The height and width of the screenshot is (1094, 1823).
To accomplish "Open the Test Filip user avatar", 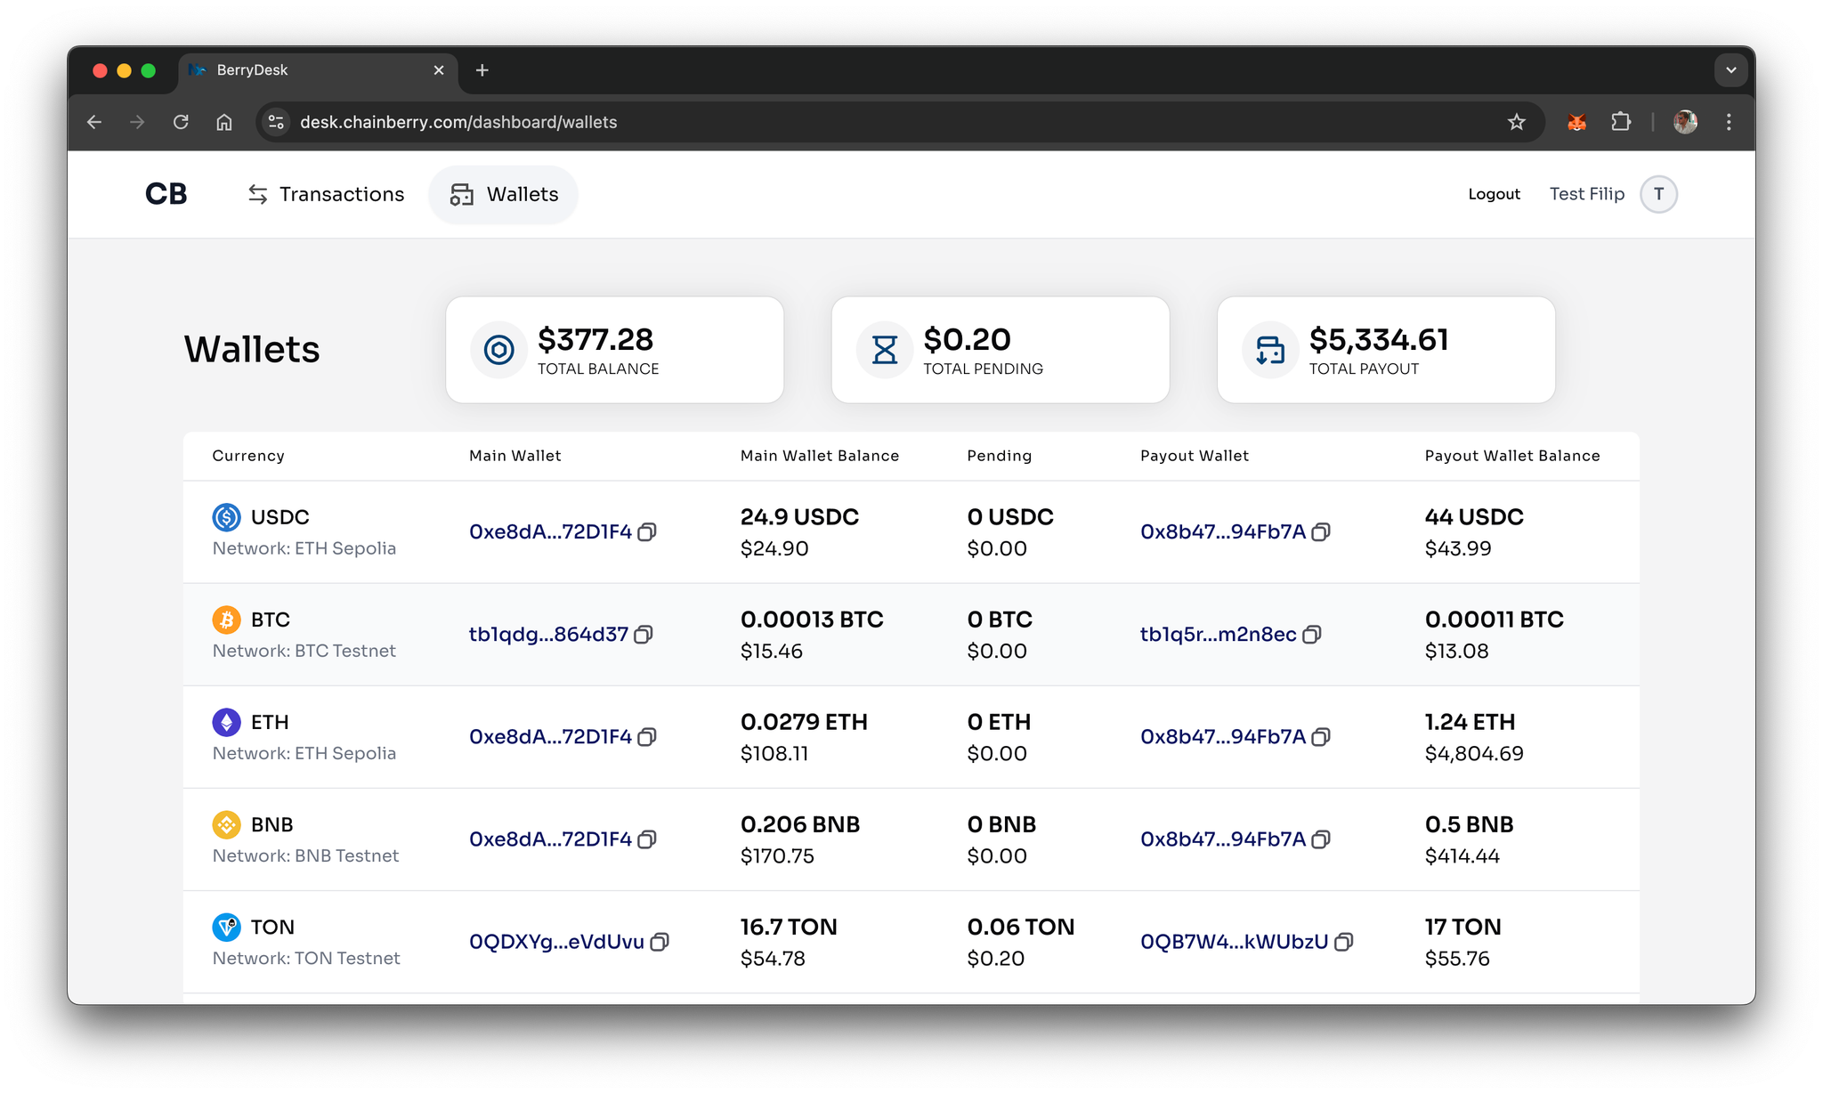I will tap(1658, 194).
